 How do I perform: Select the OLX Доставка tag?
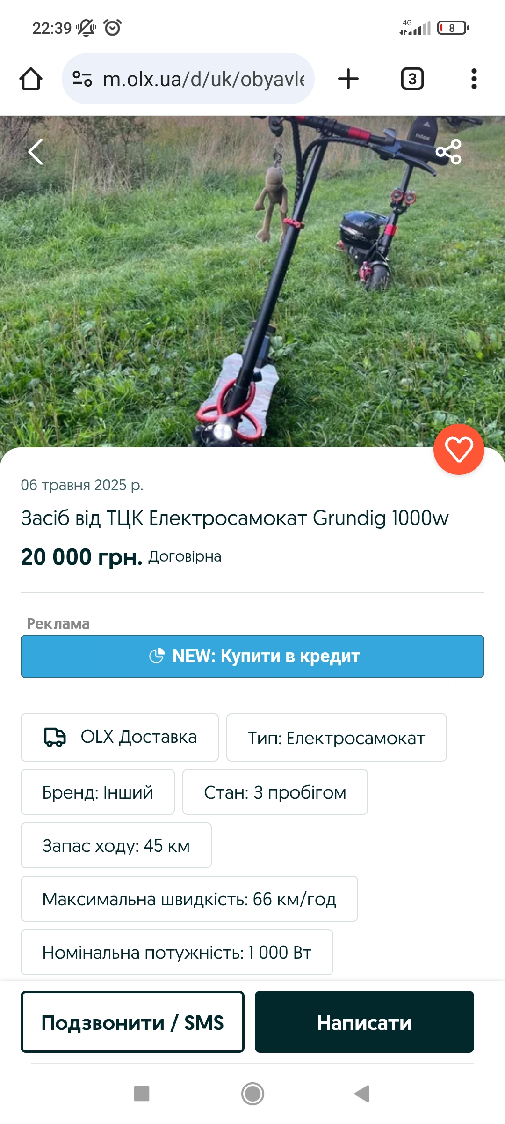pyautogui.click(x=120, y=737)
